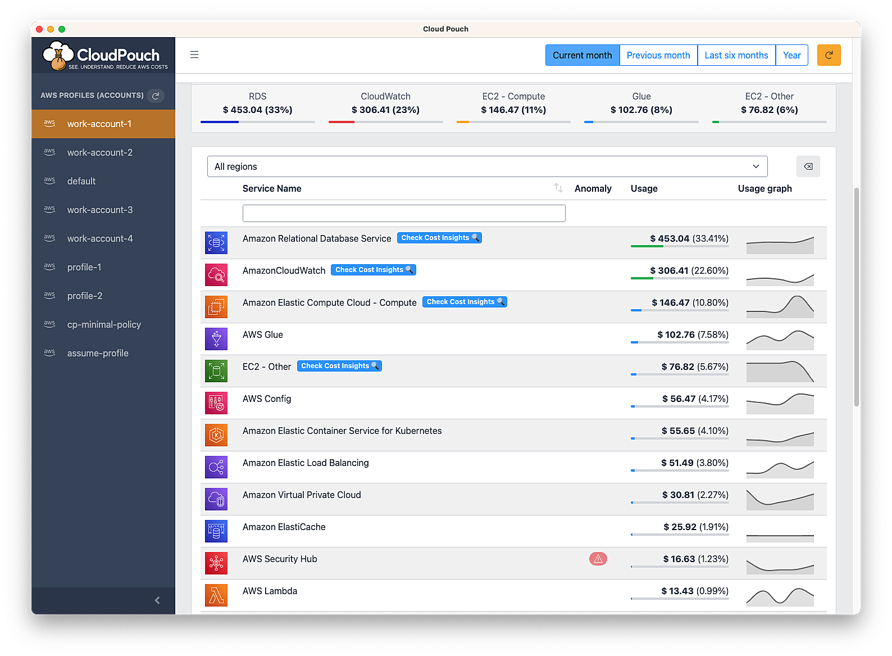Click the Usage column header

pyautogui.click(x=644, y=188)
